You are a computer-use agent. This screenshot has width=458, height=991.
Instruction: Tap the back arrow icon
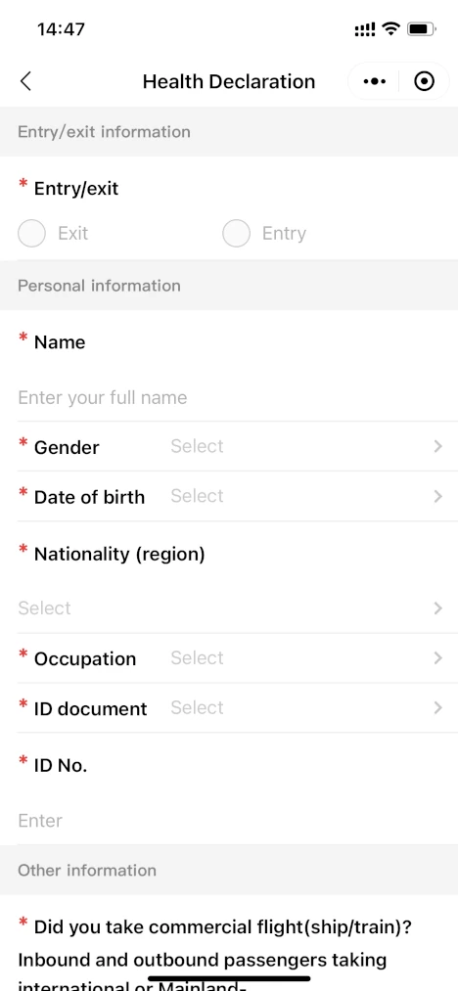[x=25, y=81]
